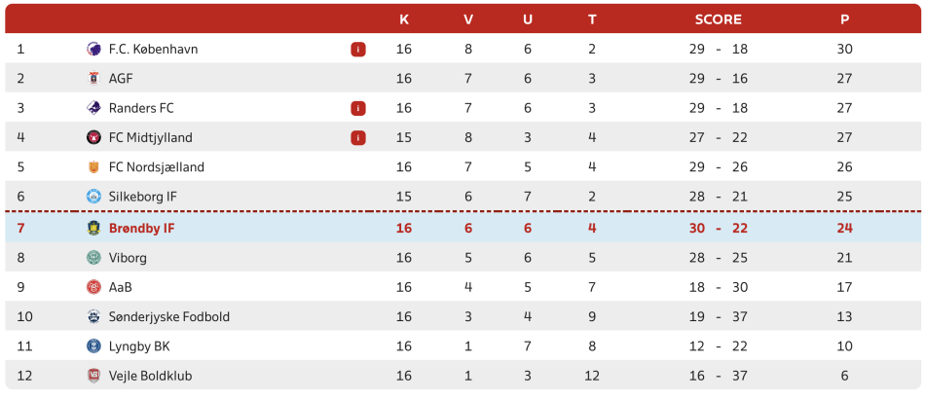Click the Vejle Boldklub logo

pyautogui.click(x=93, y=376)
